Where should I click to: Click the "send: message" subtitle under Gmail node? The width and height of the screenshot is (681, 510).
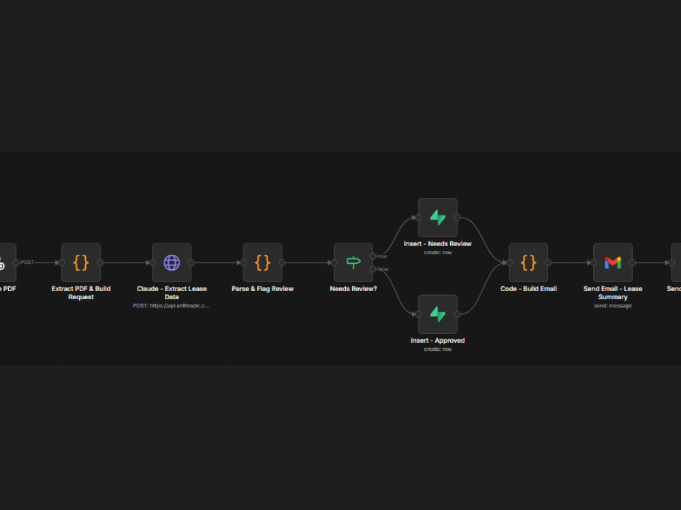point(612,306)
